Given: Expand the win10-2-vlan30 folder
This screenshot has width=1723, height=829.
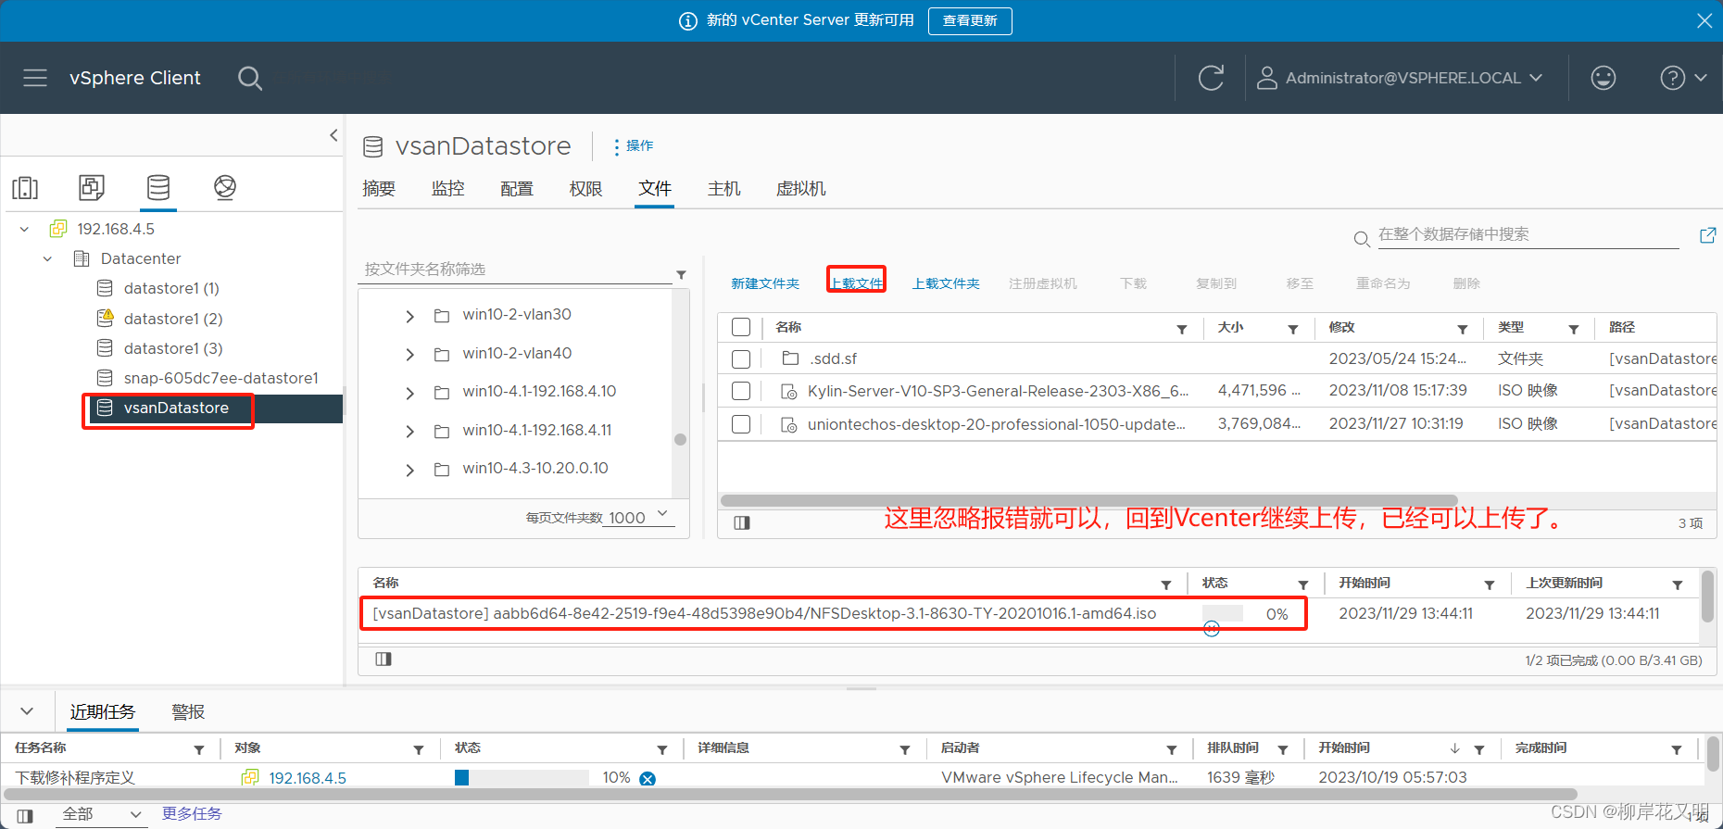Looking at the screenshot, I should (x=410, y=316).
